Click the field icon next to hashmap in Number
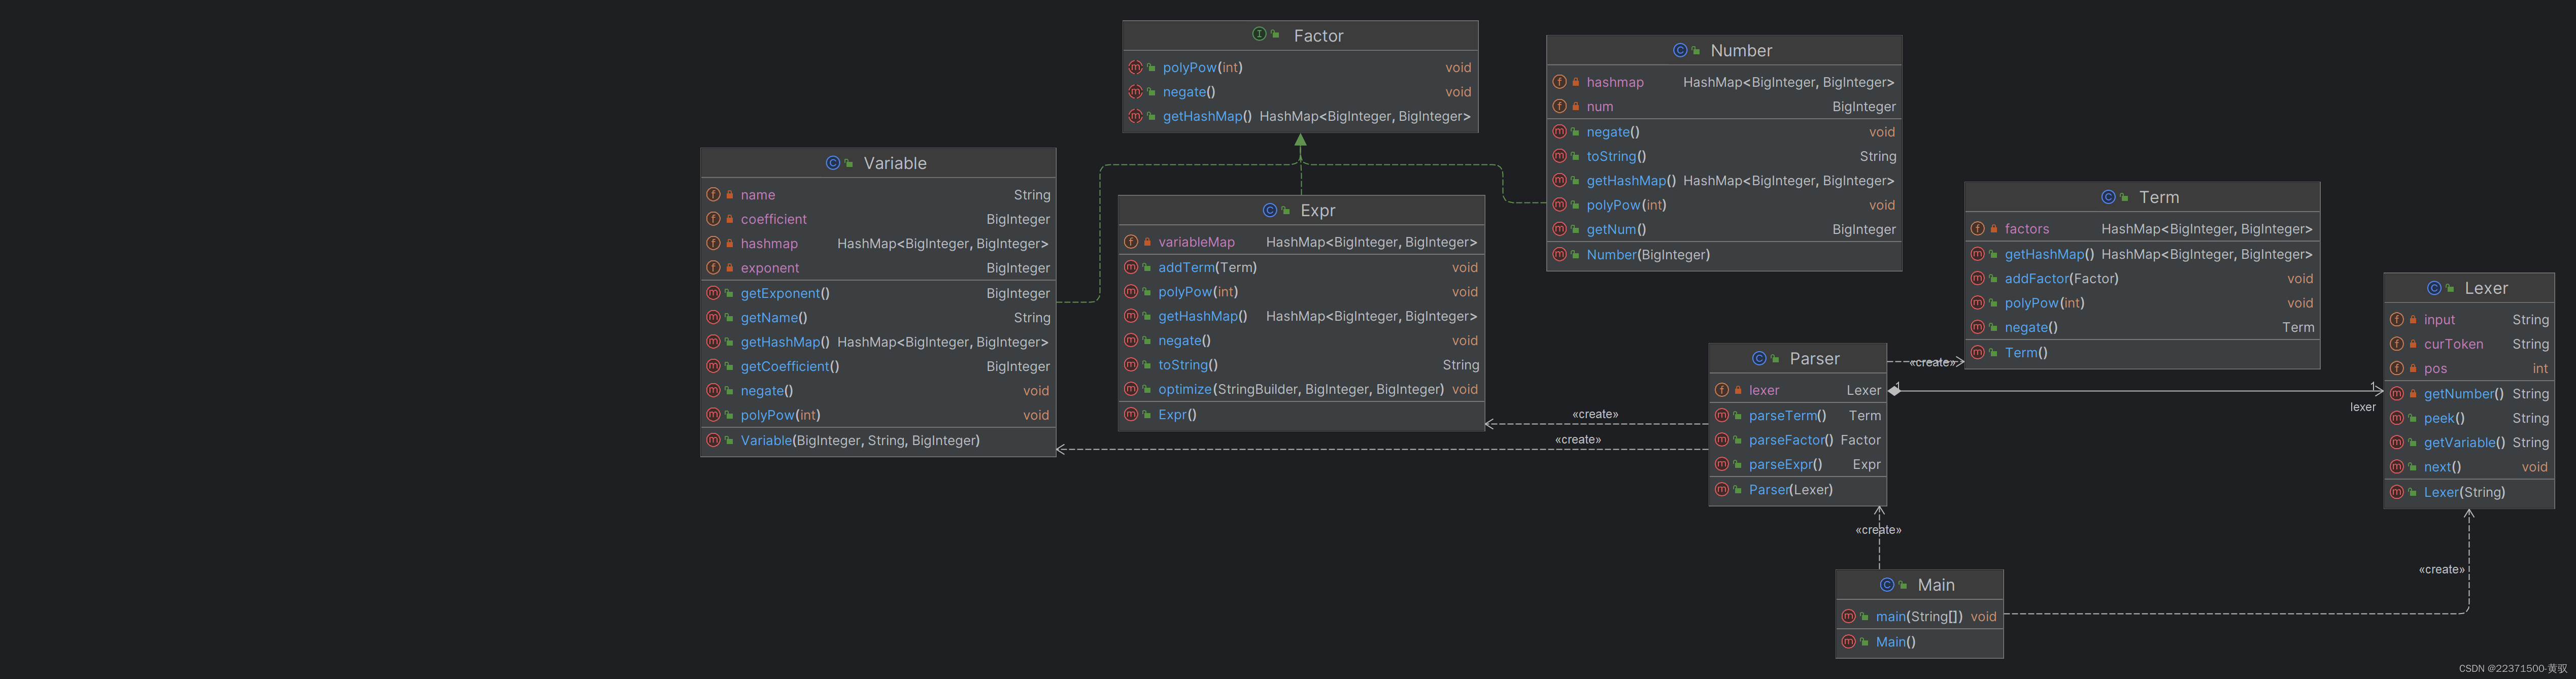The image size is (2576, 679). point(1559,82)
